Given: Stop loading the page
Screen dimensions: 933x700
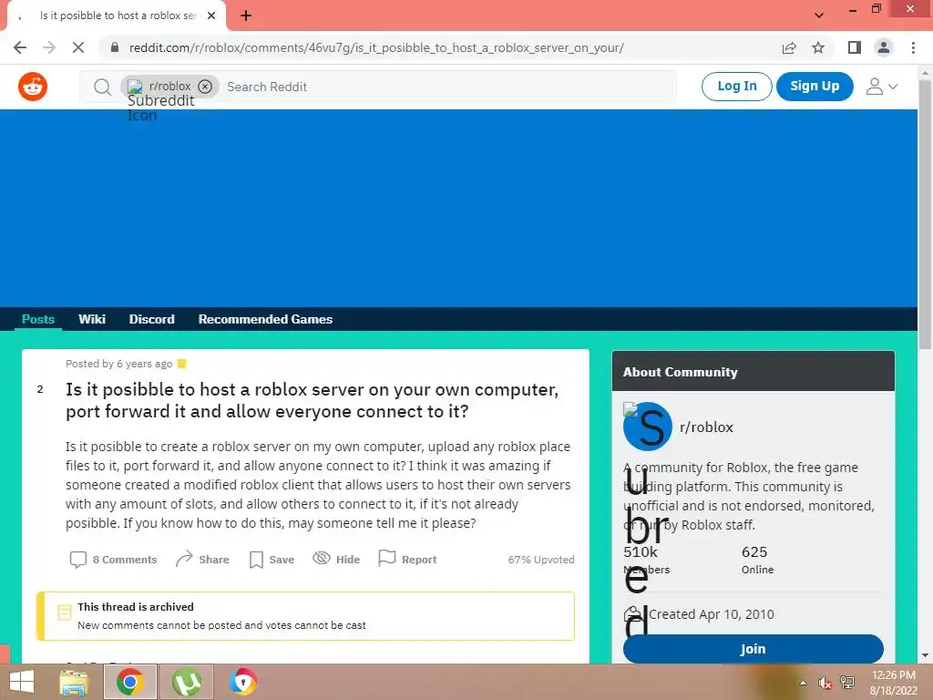Looking at the screenshot, I should point(78,47).
